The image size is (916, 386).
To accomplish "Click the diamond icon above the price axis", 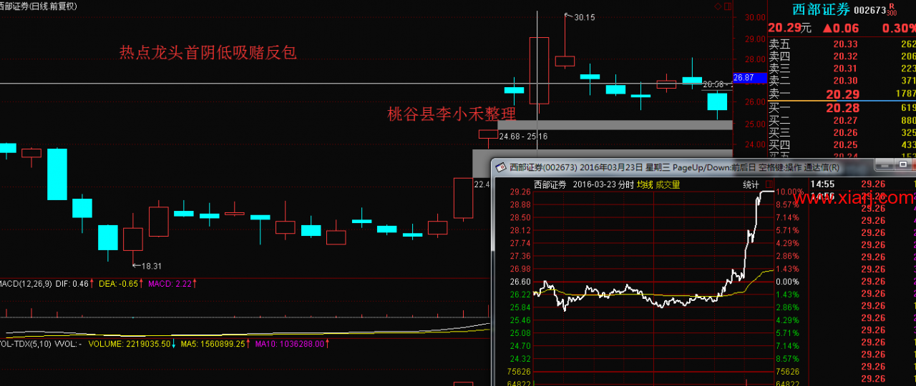I will point(718,6).
